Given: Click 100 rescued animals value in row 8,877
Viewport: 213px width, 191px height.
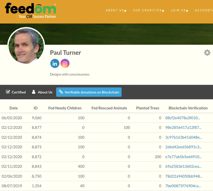Looking at the screenshot, I should tap(127, 128).
